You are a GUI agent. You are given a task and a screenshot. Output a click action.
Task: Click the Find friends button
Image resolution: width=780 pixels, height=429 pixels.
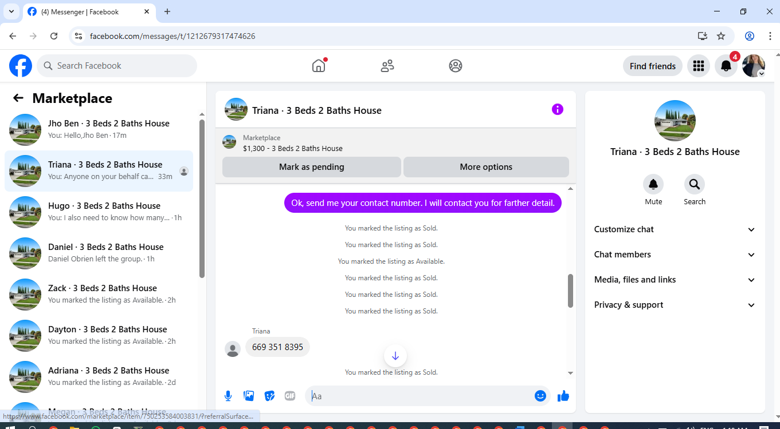(653, 66)
